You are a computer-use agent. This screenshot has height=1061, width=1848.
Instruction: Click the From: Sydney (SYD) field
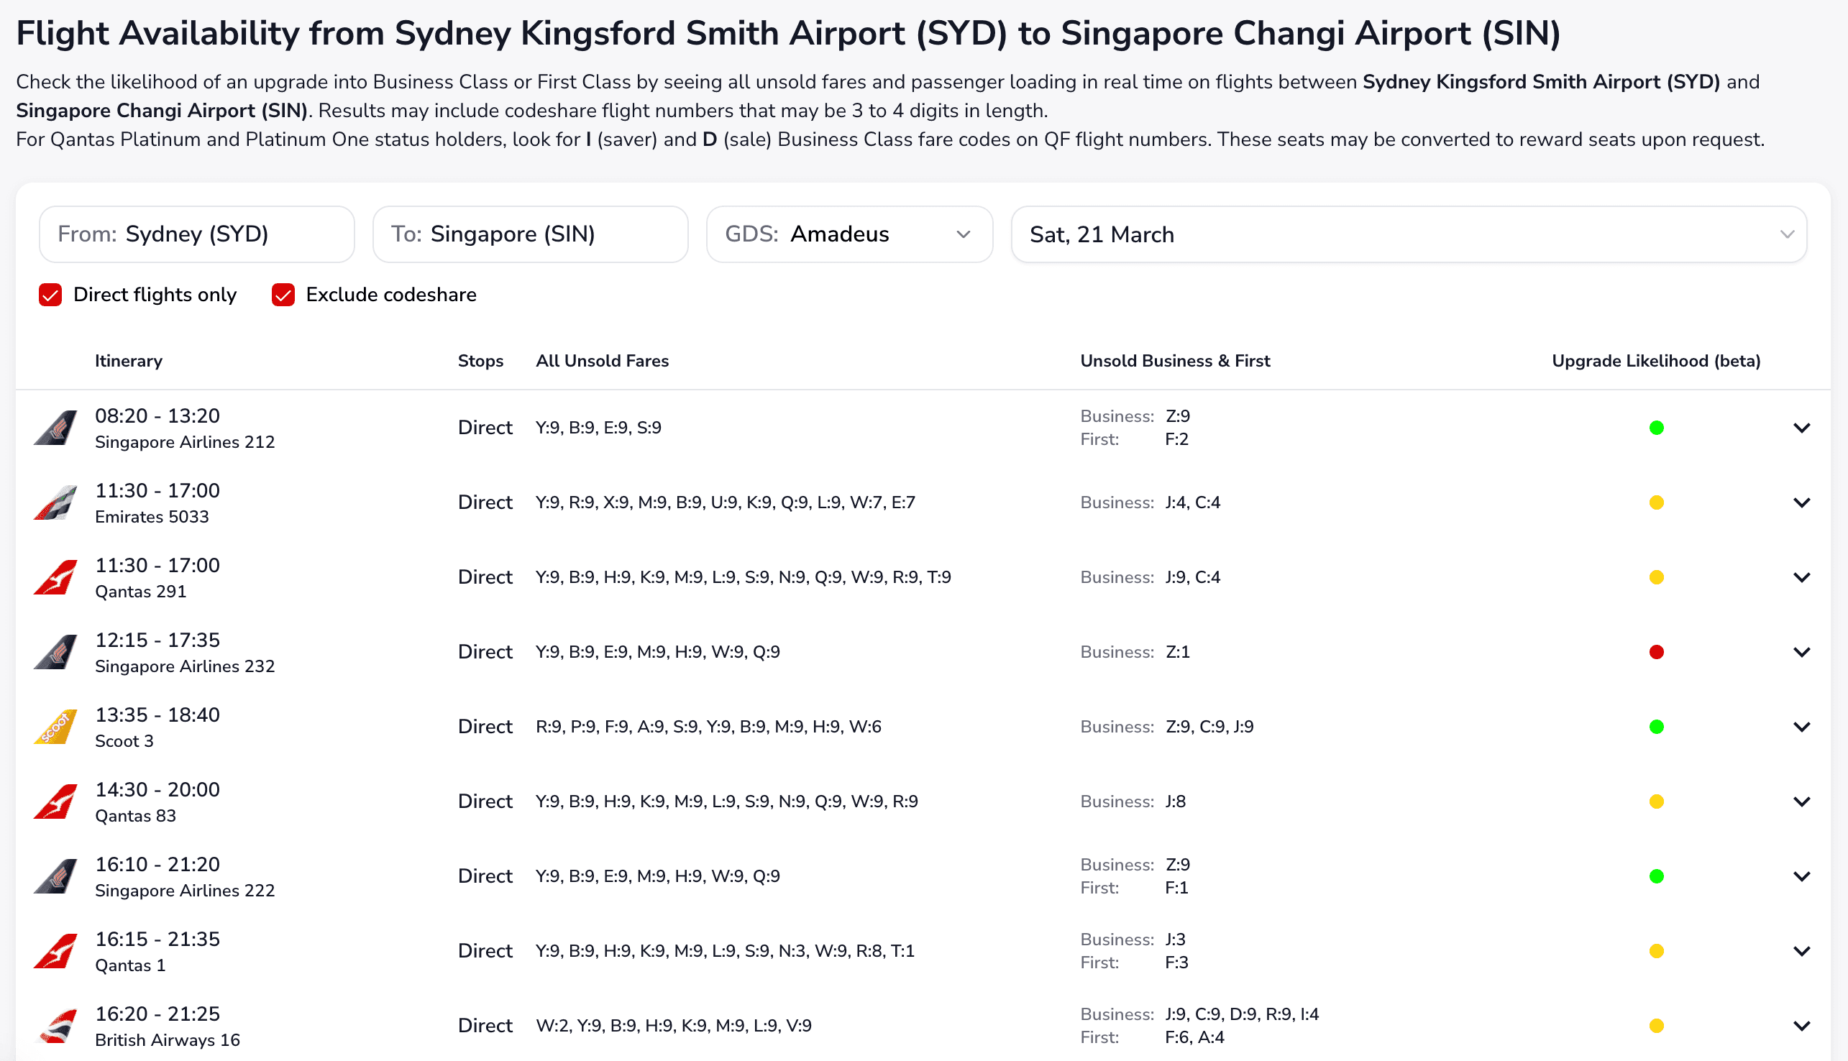(x=196, y=234)
